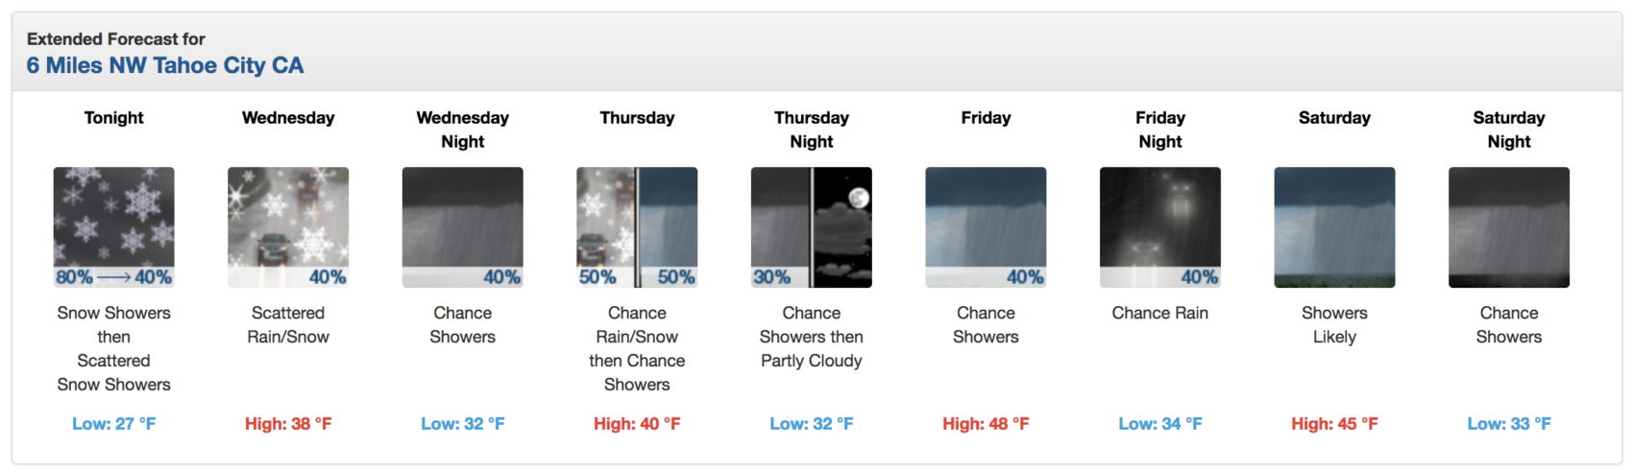Image resolution: width=1633 pixels, height=469 pixels.
Task: Click the Extended Forecast for heading
Action: pyautogui.click(x=116, y=39)
